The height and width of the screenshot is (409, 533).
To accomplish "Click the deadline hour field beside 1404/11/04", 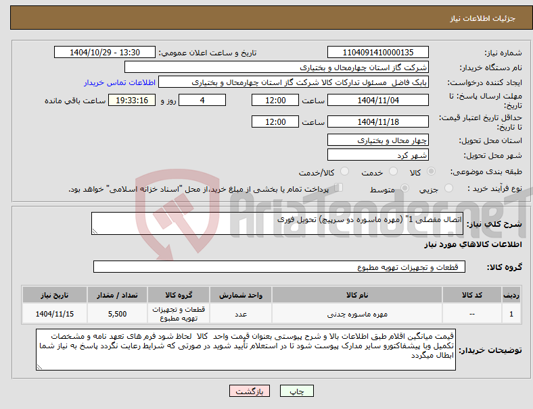I will pos(275,101).
